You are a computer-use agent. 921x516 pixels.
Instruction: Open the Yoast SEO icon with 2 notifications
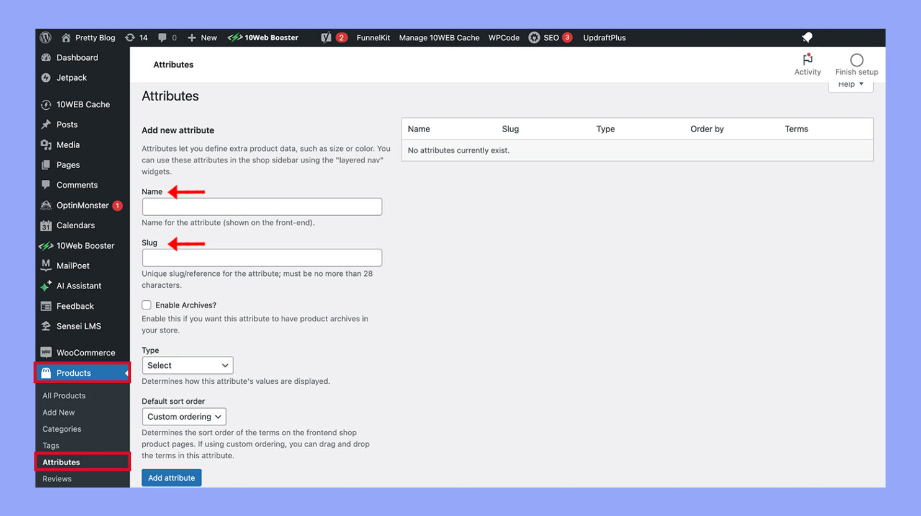tap(327, 37)
